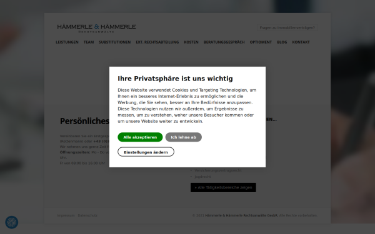Screen dimensions: 375x234
Task: Open the Impressum footer link
Action: coord(66,215)
